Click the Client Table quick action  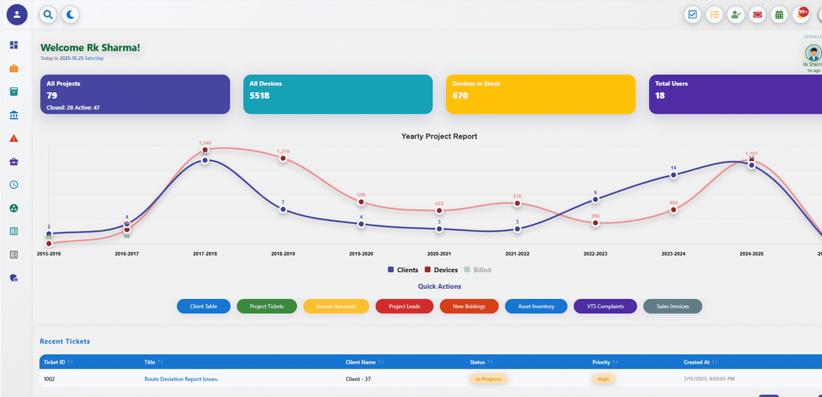[x=203, y=306]
